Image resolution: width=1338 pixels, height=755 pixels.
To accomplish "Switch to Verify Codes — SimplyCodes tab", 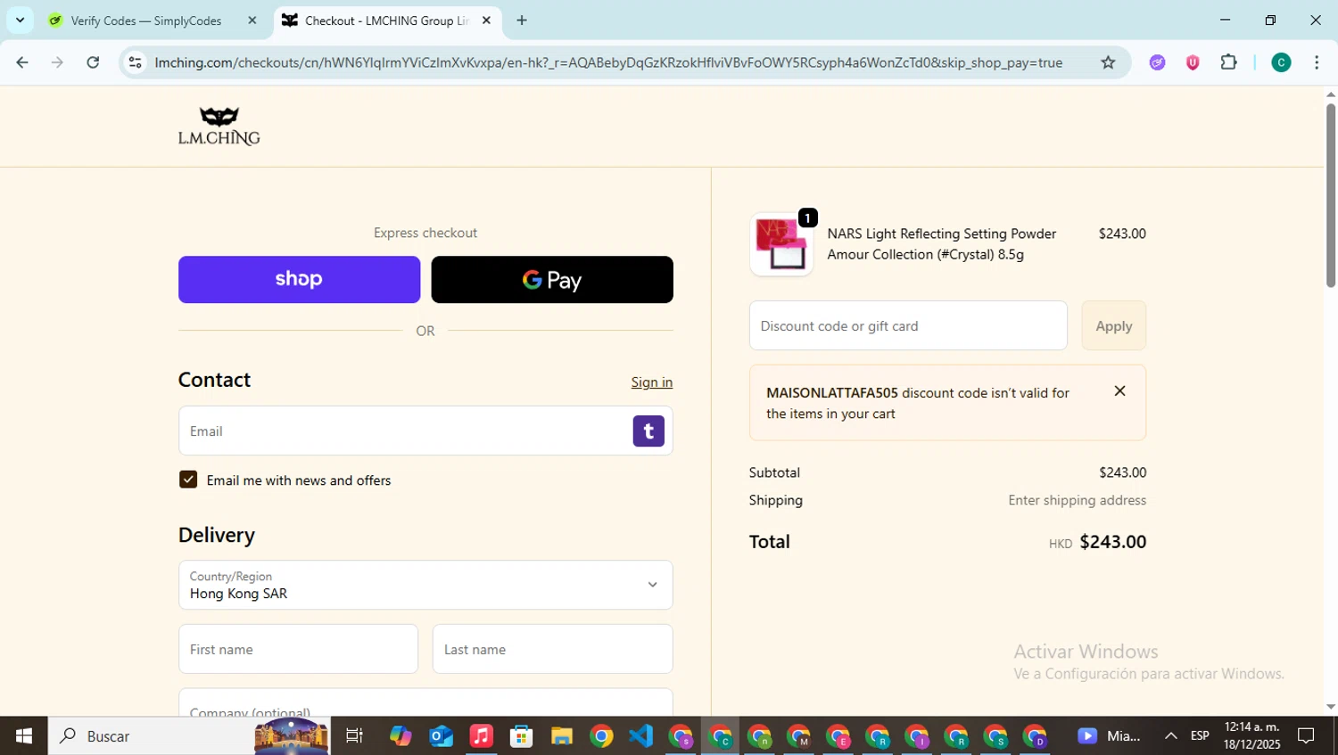I will point(146,21).
